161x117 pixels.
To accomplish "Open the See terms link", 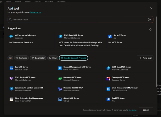I will click(x=132, y=110).
